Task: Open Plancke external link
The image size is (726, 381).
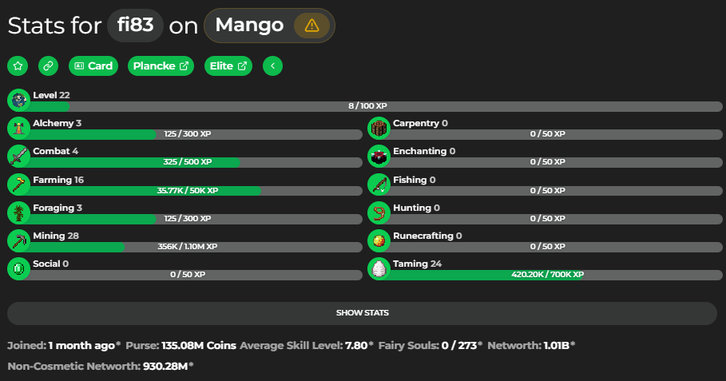Action: click(x=161, y=65)
